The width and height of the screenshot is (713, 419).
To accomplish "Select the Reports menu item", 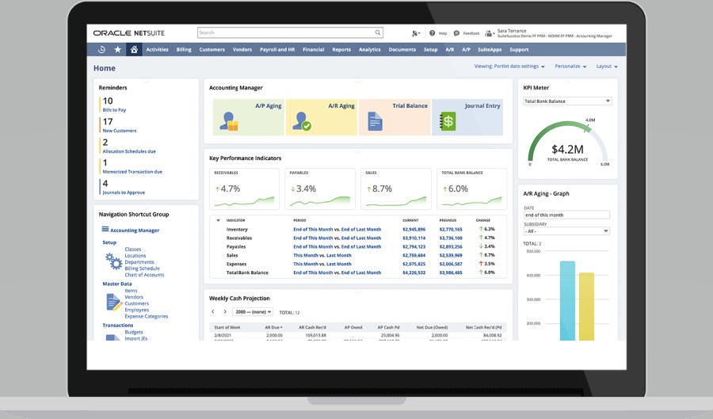I will [341, 49].
